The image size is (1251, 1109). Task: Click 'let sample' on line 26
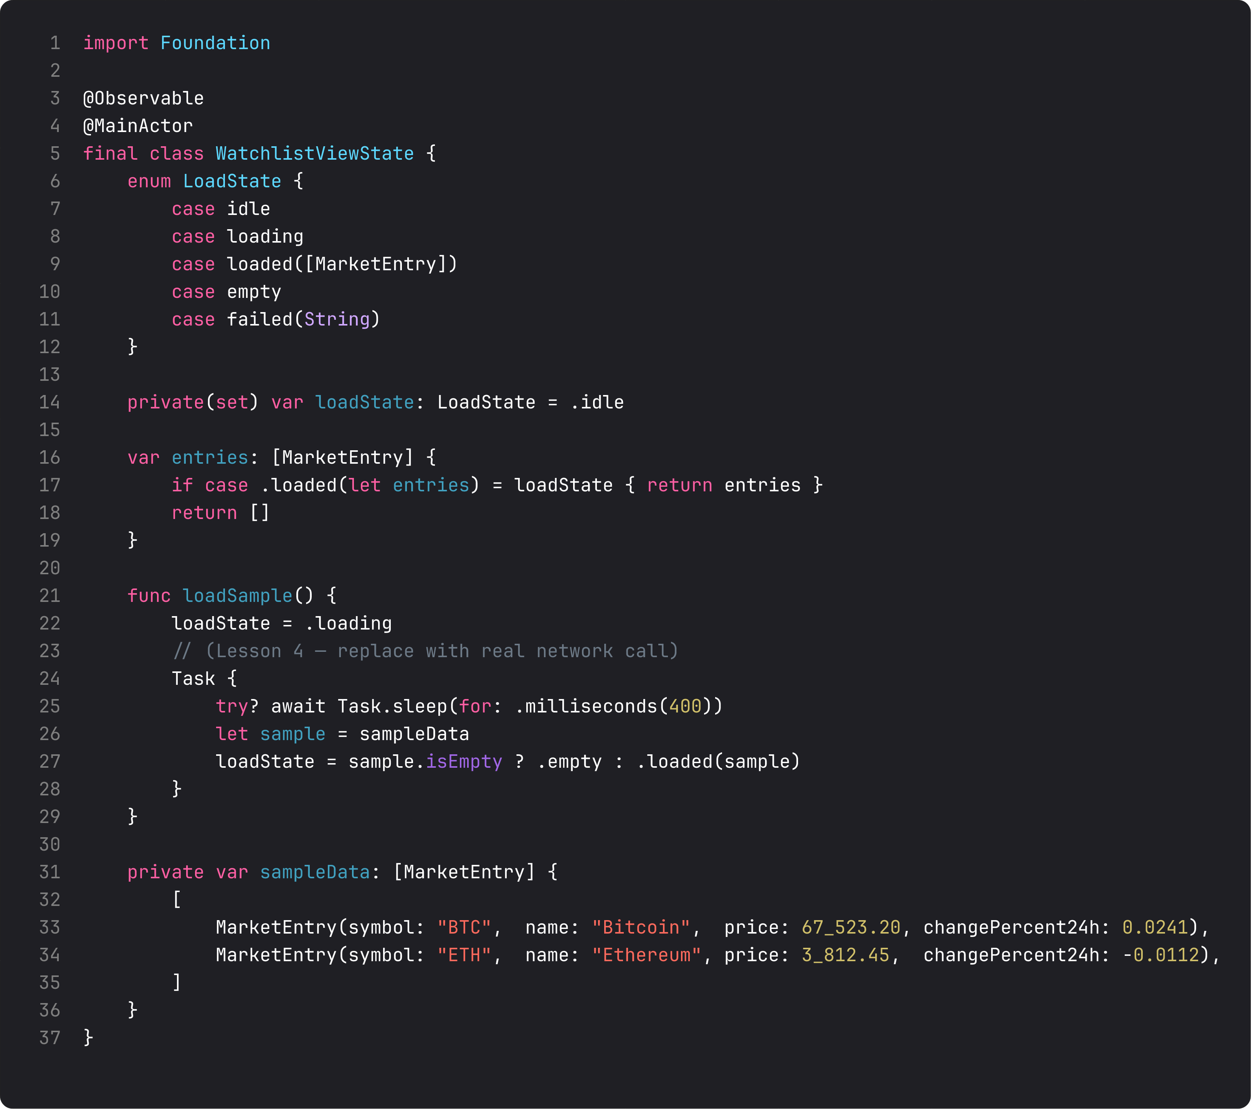pos(271,734)
